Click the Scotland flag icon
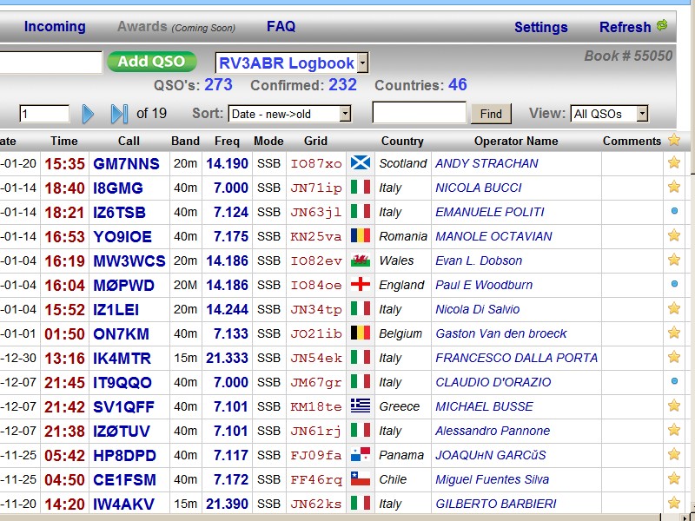 [360, 162]
